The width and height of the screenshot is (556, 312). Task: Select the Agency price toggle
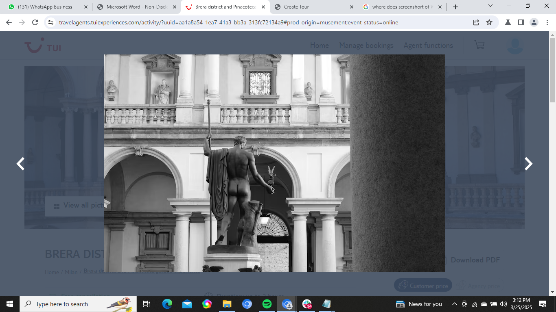pos(479,286)
